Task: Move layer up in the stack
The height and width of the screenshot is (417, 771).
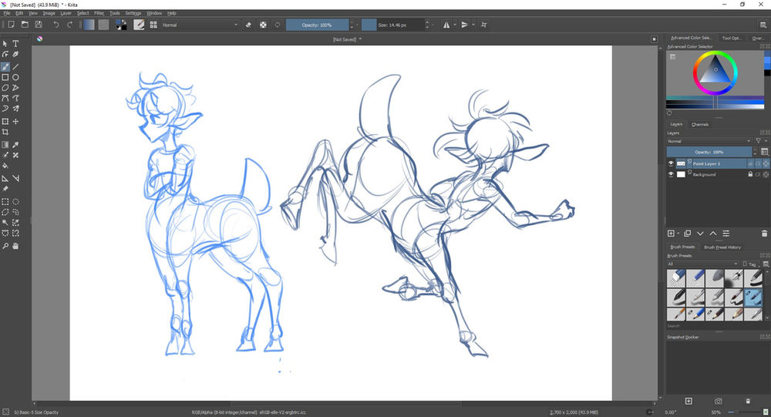Action: coord(713,234)
